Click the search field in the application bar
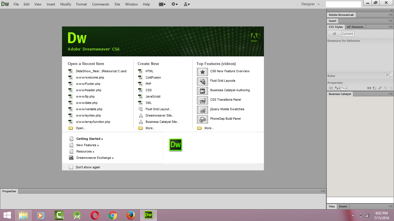This screenshot has height=221, width=394. [x=343, y=4]
